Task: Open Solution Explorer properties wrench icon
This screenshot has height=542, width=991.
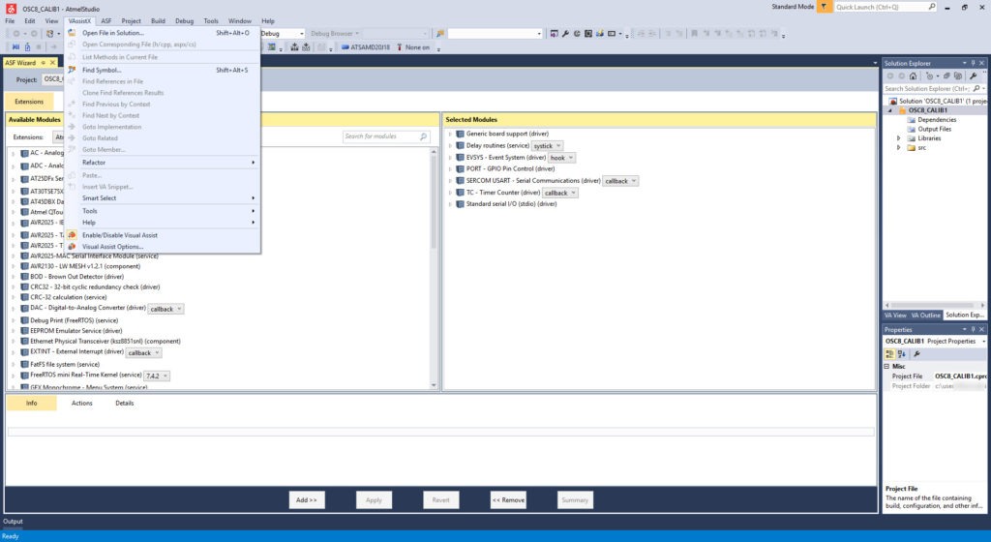Action: click(974, 75)
